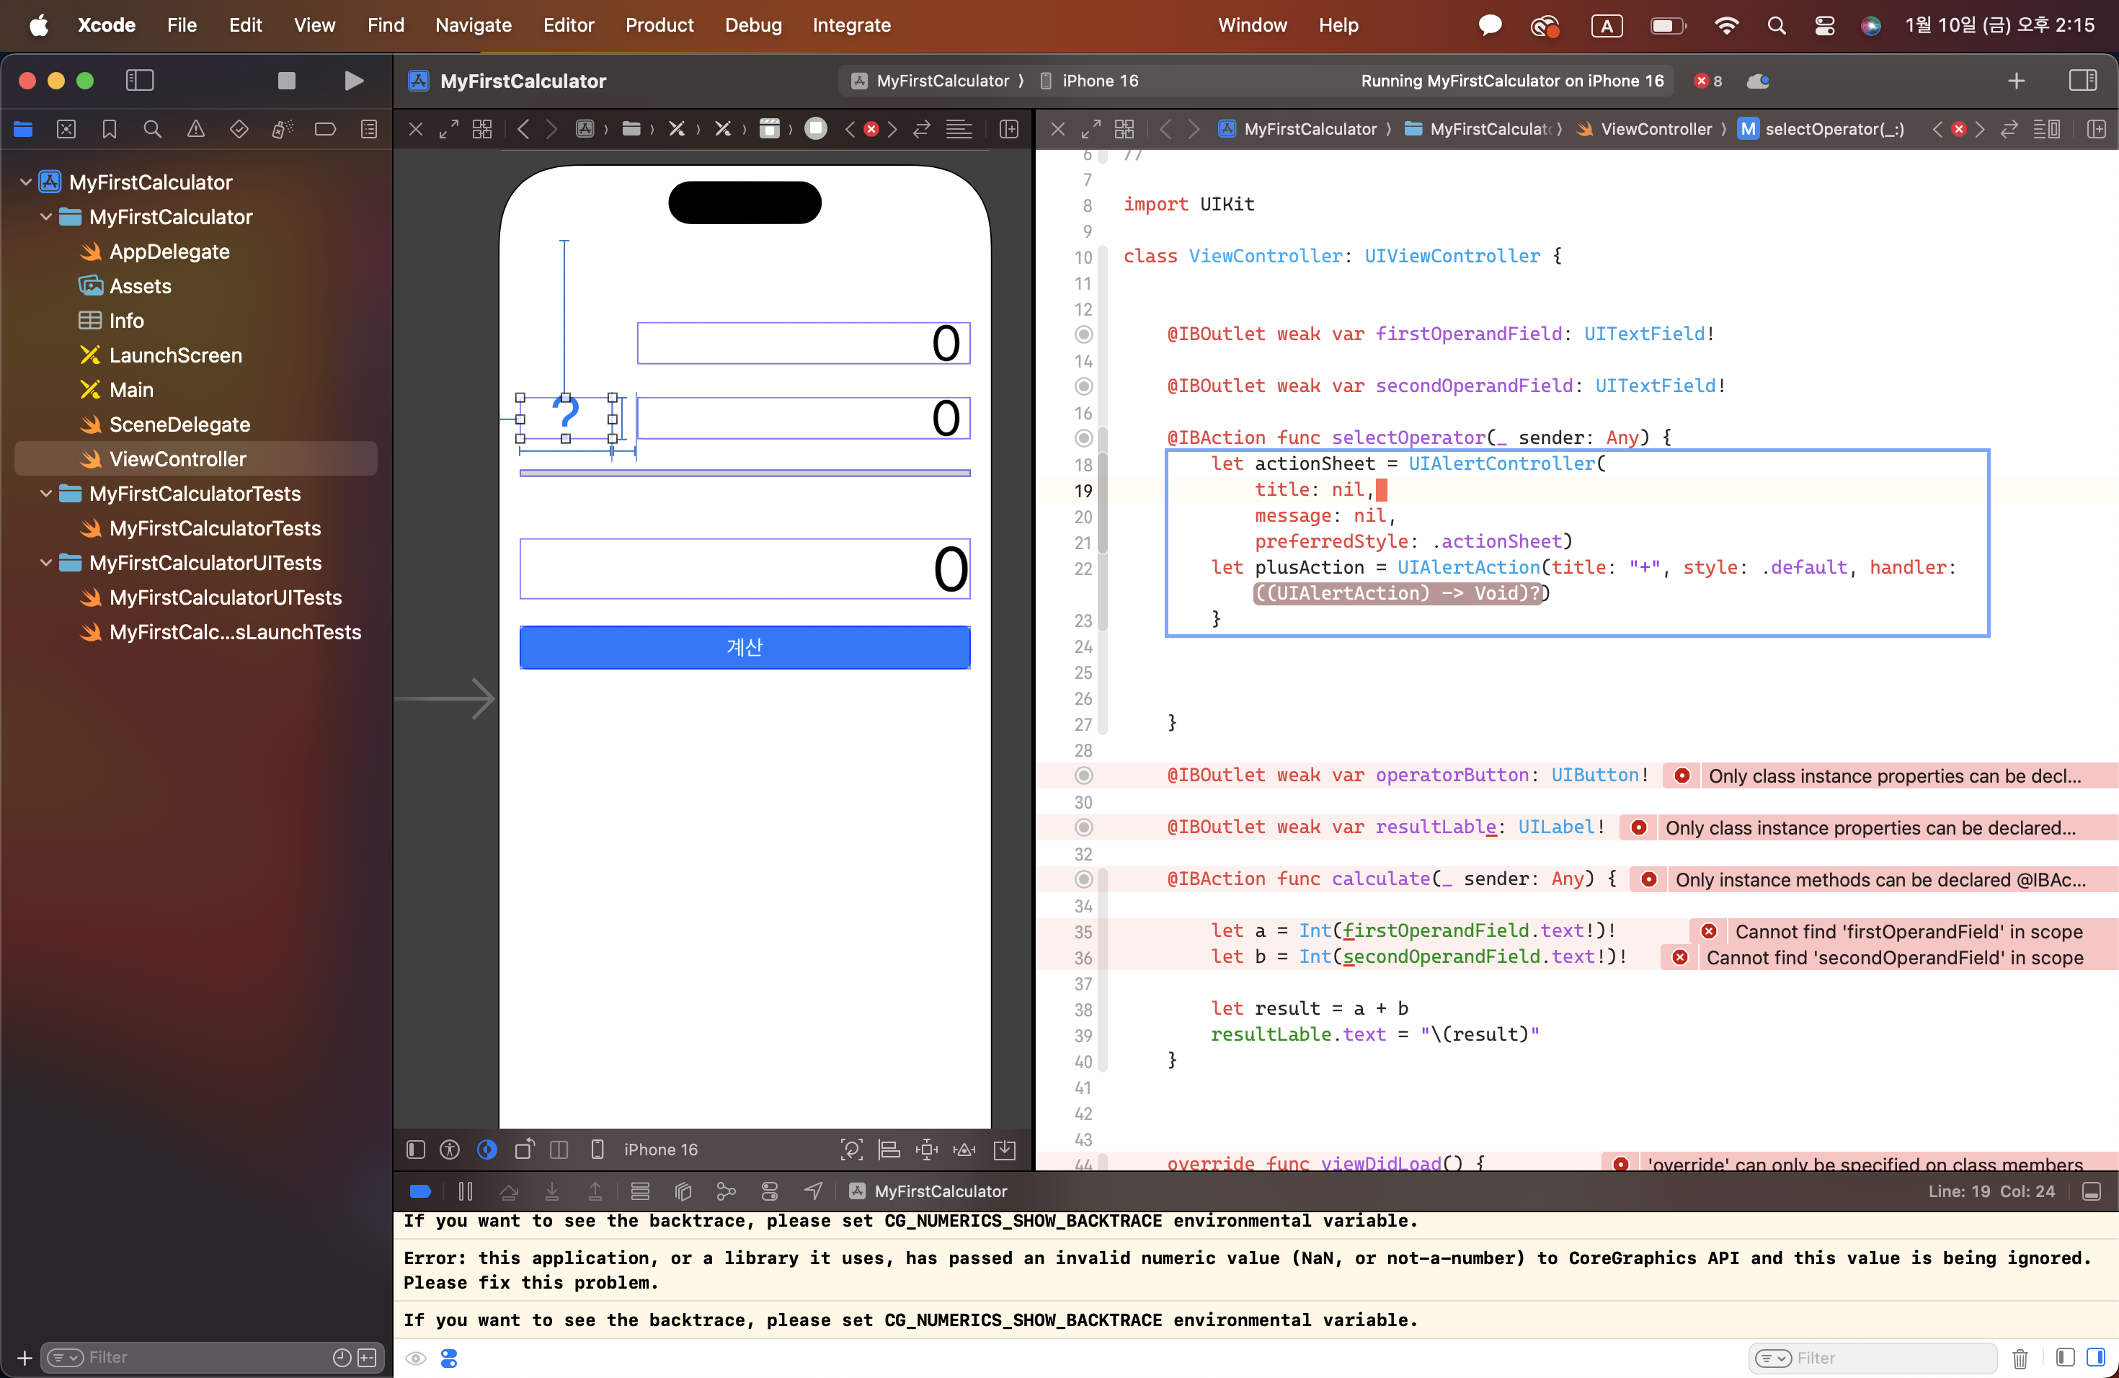
Task: Open the Find menu
Action: (386, 25)
